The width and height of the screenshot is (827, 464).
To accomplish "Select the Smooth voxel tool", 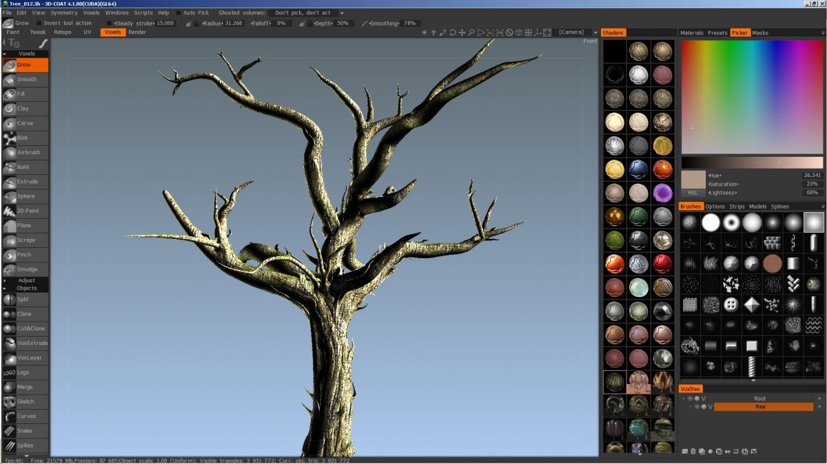I will tap(25, 79).
